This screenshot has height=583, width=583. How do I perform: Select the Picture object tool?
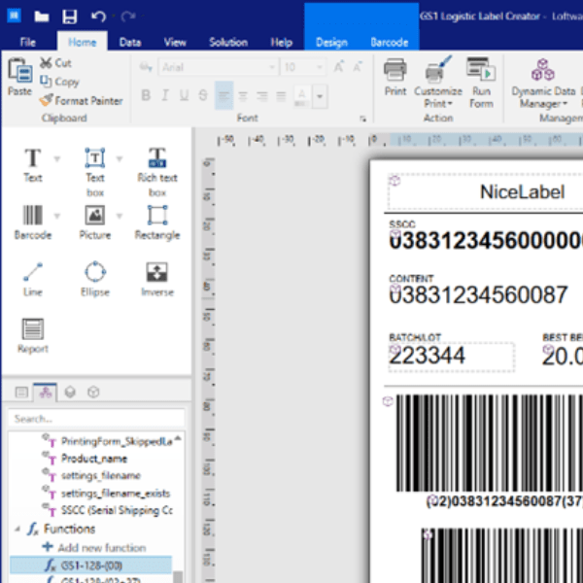95,223
